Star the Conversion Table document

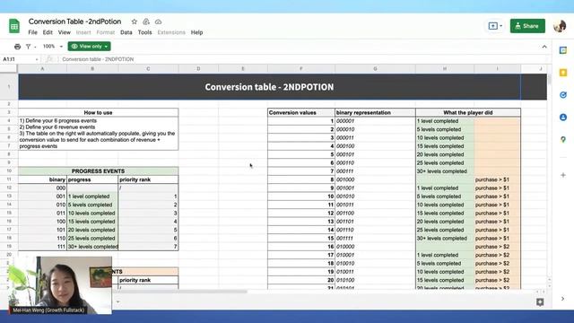(x=135, y=22)
